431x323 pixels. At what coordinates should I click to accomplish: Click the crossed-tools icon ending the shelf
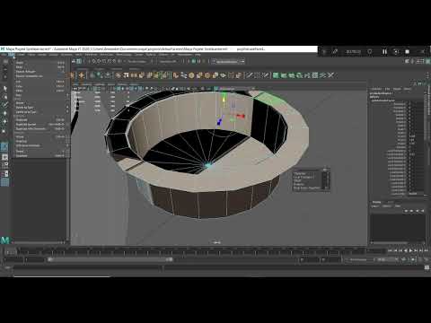pos(330,75)
